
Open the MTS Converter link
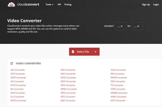tap(68, 97)
